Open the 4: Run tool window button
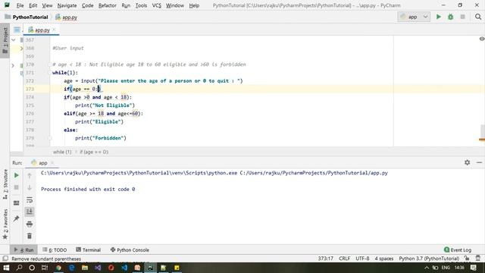 [23, 249]
